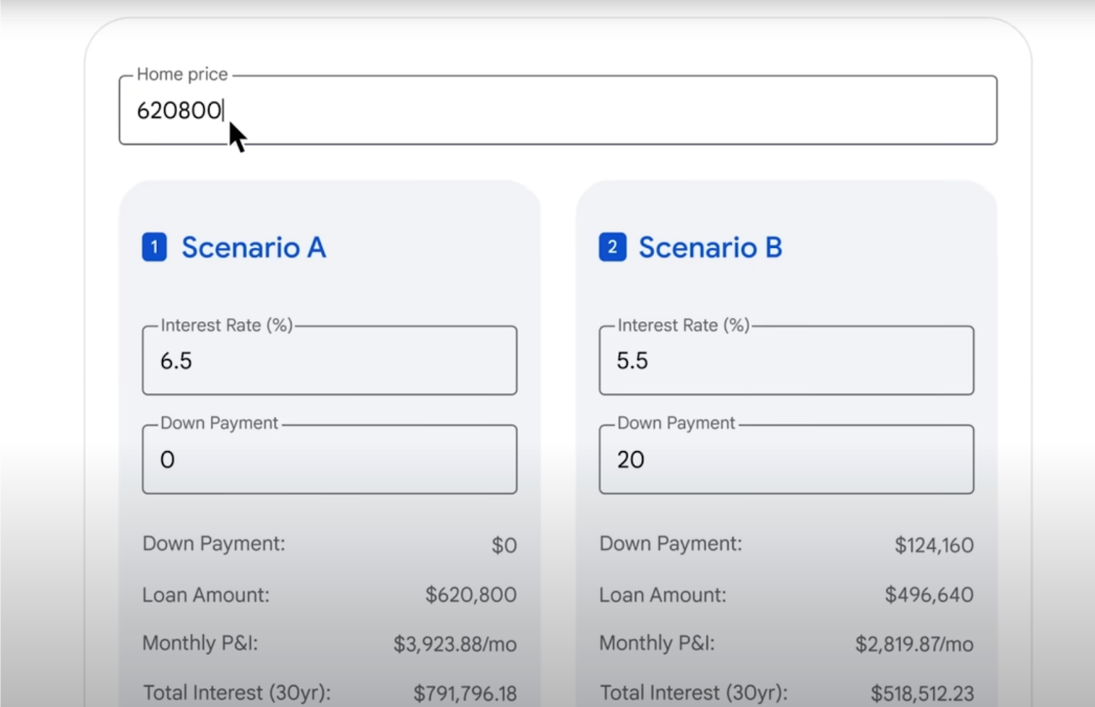The width and height of the screenshot is (1095, 707).
Task: Select the Scenario B heading
Action: click(x=710, y=248)
